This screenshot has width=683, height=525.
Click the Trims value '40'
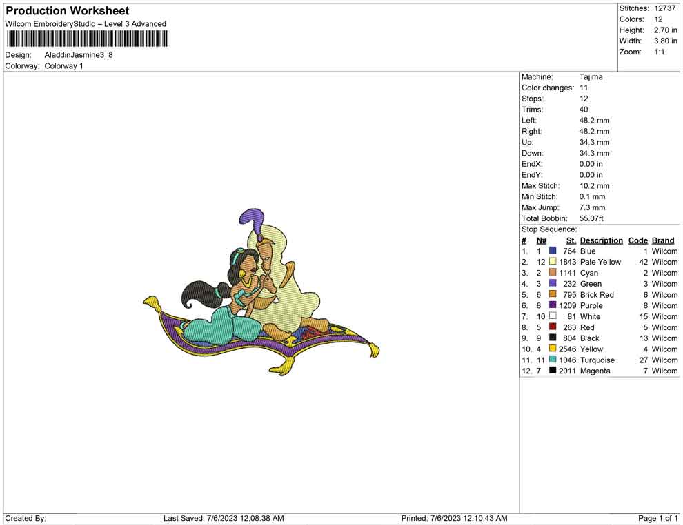pos(583,110)
